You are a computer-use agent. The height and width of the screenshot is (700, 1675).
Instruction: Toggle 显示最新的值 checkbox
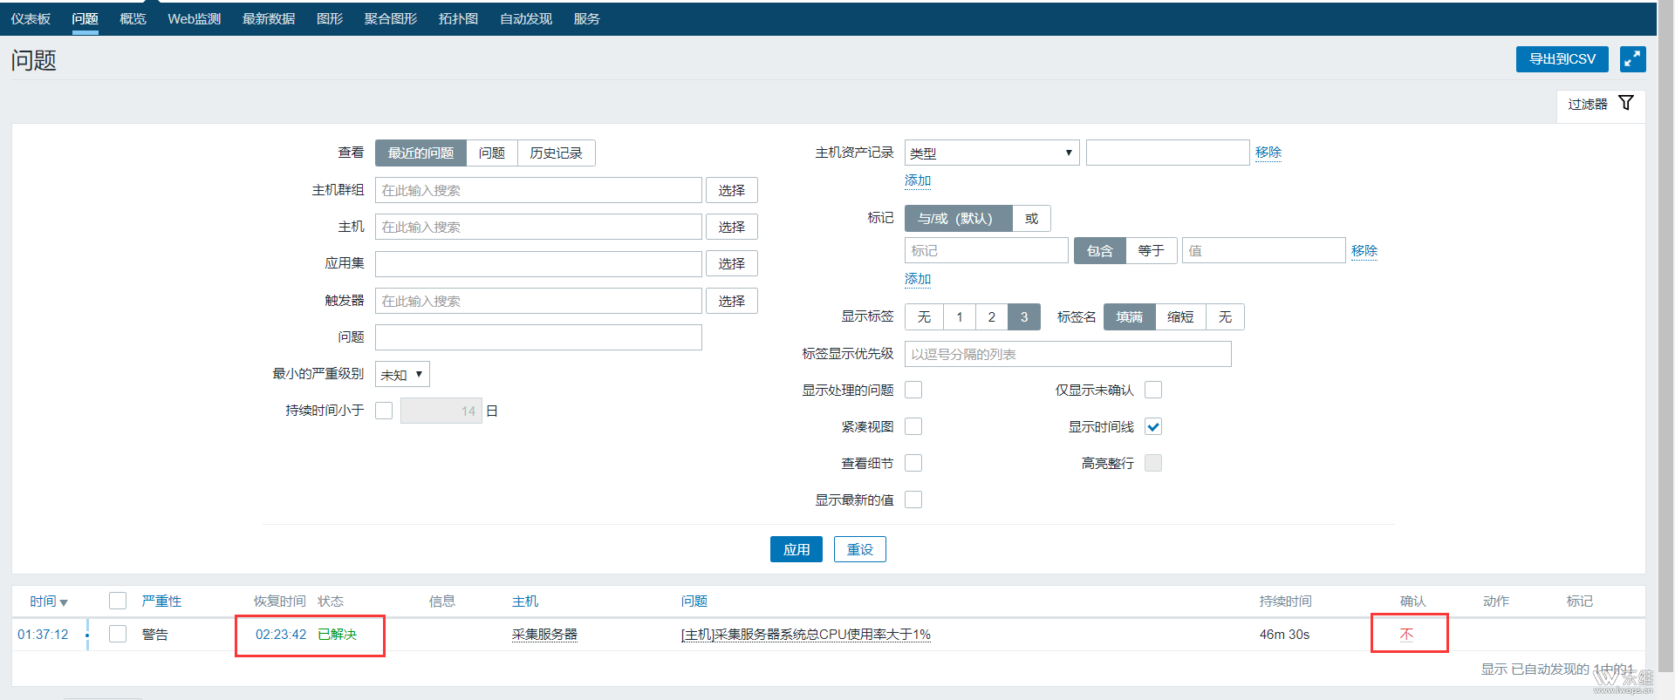pyautogui.click(x=913, y=500)
